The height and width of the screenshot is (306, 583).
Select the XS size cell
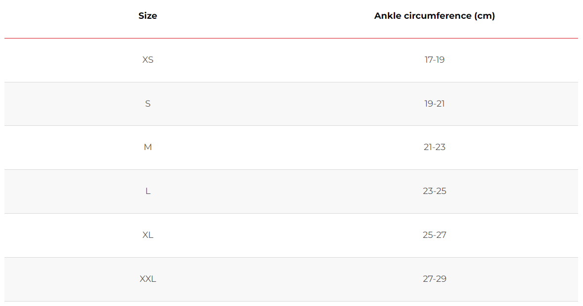148,60
